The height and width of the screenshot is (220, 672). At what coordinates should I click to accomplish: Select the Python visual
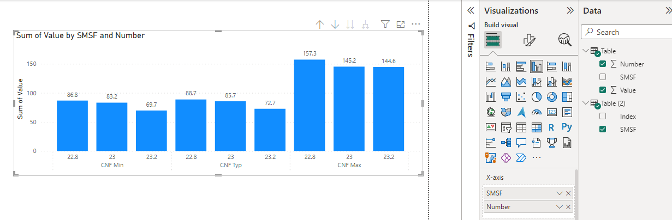[x=567, y=127]
